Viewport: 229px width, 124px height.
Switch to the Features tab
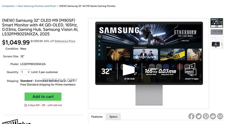[x=97, y=117]
